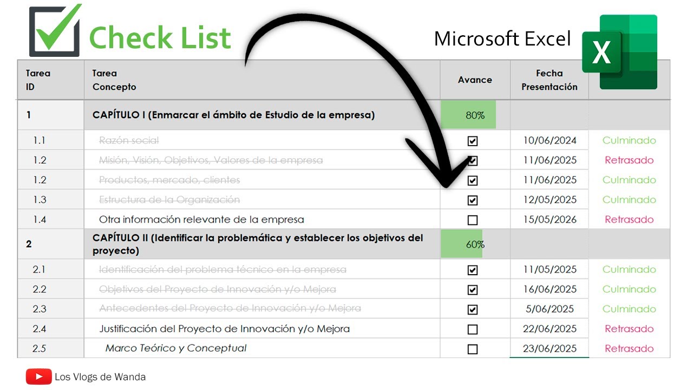Screen dimensions: 693x390
Task: Select the Marco Teórico y Conceptual cell
Action: coord(262,348)
